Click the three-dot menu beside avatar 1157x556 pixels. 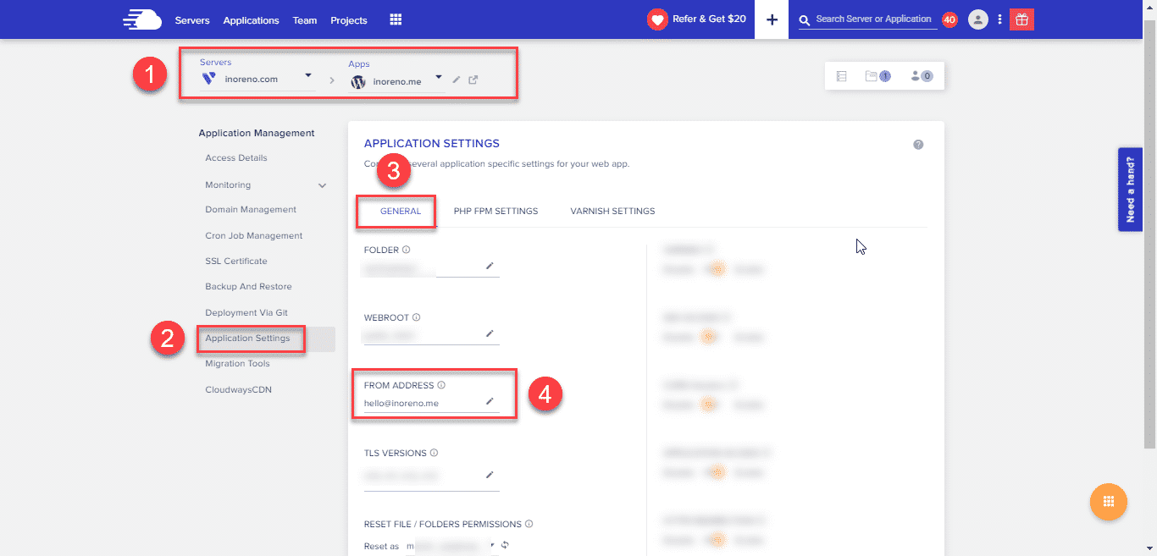(x=999, y=19)
